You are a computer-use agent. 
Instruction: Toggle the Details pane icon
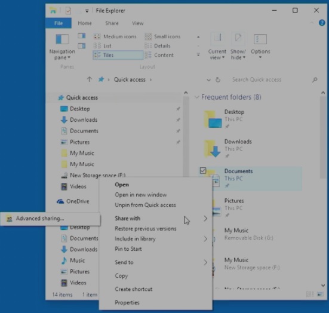82,46
